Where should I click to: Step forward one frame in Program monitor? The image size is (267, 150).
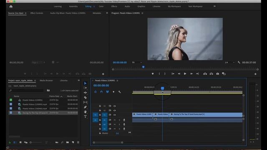pyautogui.click(x=191, y=74)
